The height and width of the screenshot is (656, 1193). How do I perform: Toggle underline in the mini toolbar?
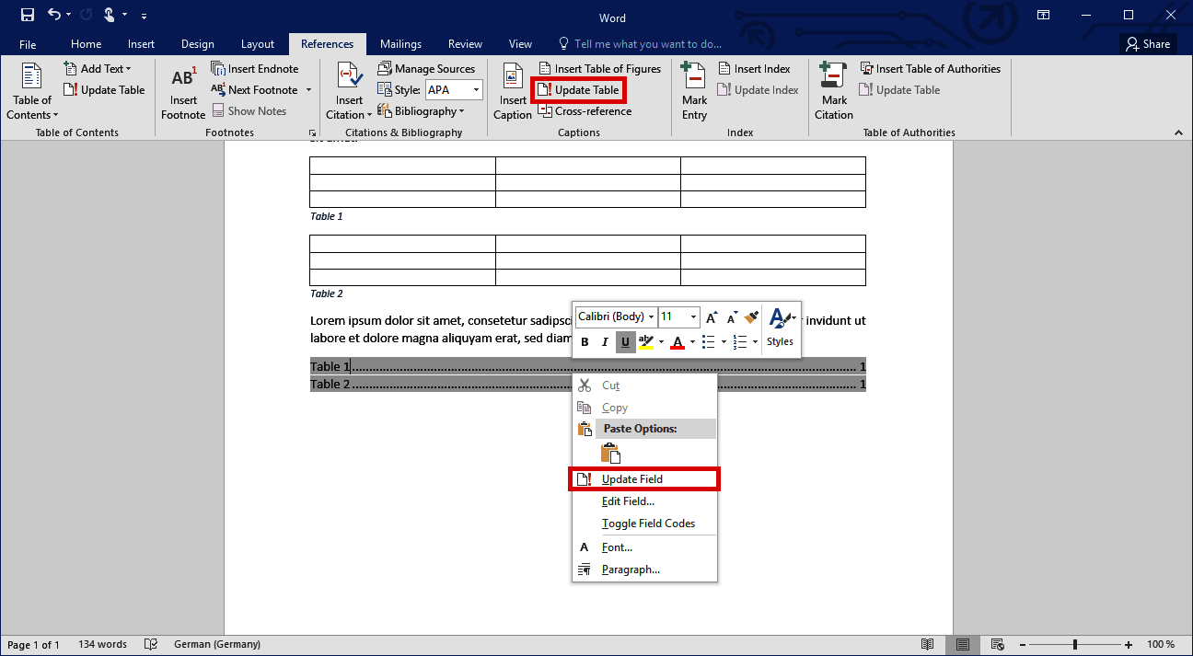625,341
